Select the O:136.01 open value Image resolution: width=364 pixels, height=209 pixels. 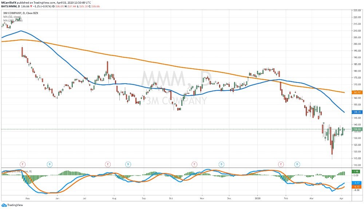58,6
